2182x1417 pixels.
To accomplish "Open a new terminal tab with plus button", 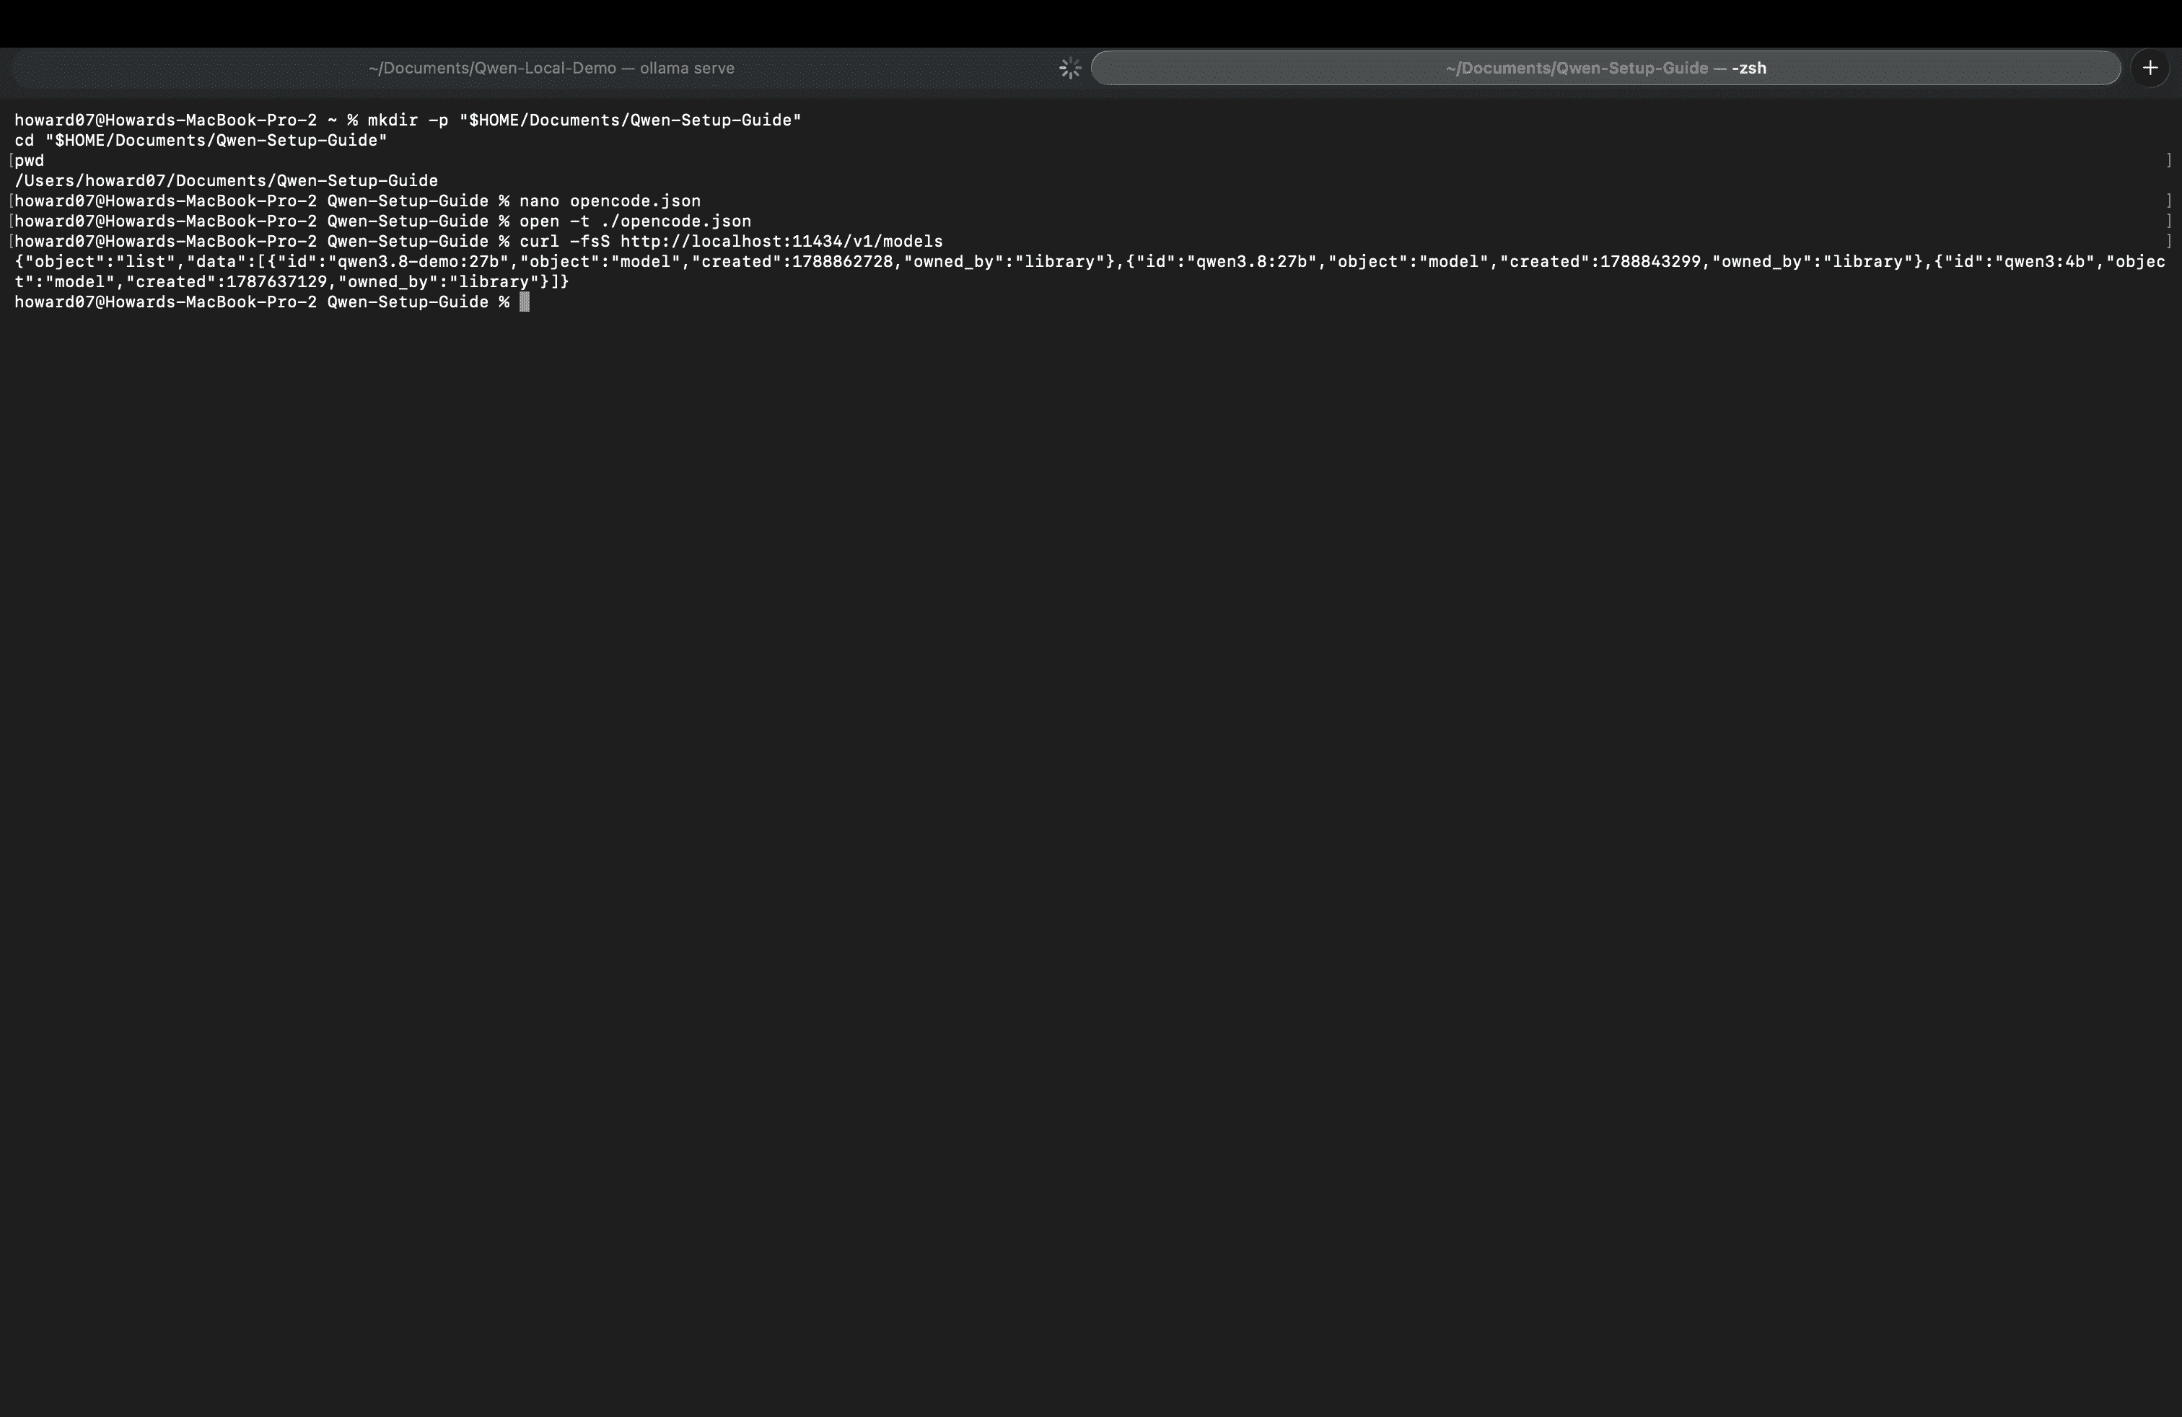I will 2150,68.
